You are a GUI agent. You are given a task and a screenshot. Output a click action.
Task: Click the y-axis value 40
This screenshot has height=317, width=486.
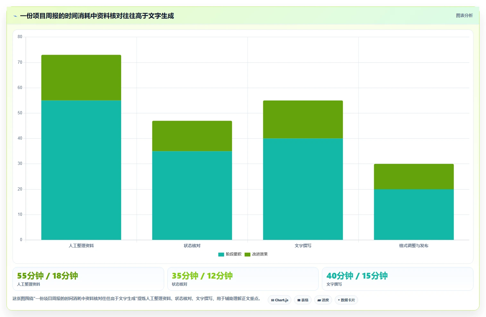point(20,138)
